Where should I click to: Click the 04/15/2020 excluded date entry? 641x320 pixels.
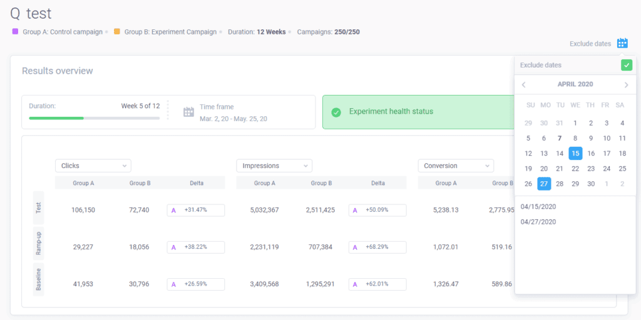click(x=538, y=206)
